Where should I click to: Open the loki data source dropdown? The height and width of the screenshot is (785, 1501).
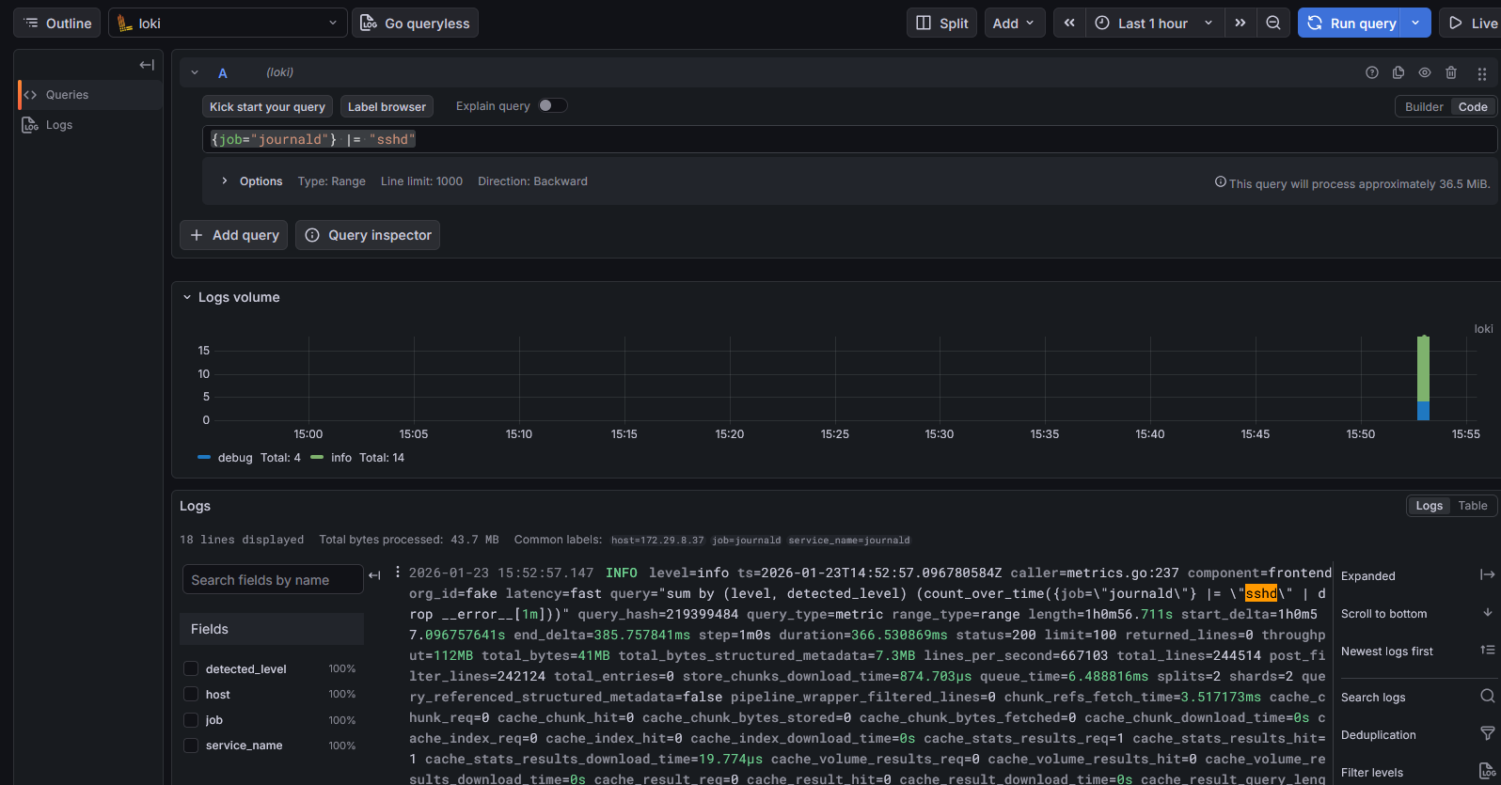pyautogui.click(x=228, y=24)
